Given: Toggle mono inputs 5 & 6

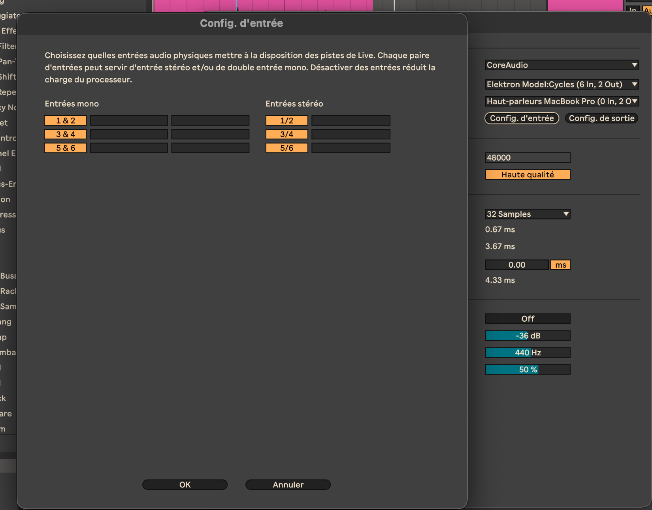Looking at the screenshot, I should (x=65, y=148).
